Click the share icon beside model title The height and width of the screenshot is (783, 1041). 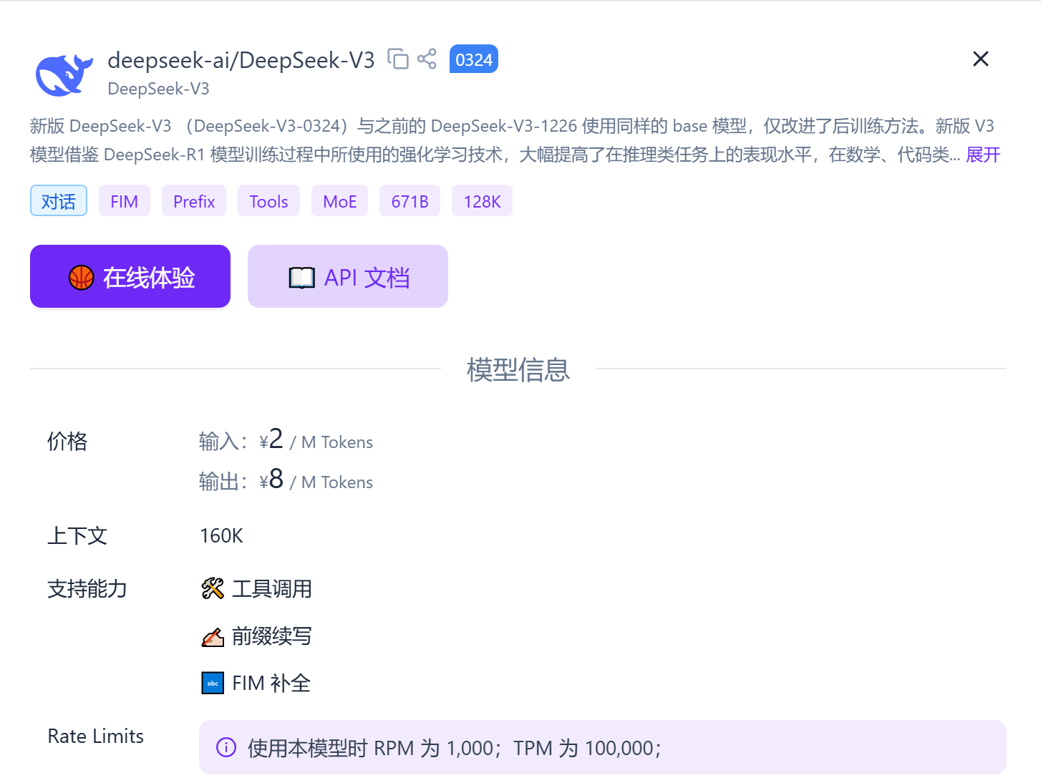[x=427, y=59]
